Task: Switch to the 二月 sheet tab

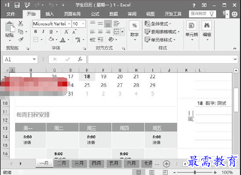Action: [x=62, y=163]
